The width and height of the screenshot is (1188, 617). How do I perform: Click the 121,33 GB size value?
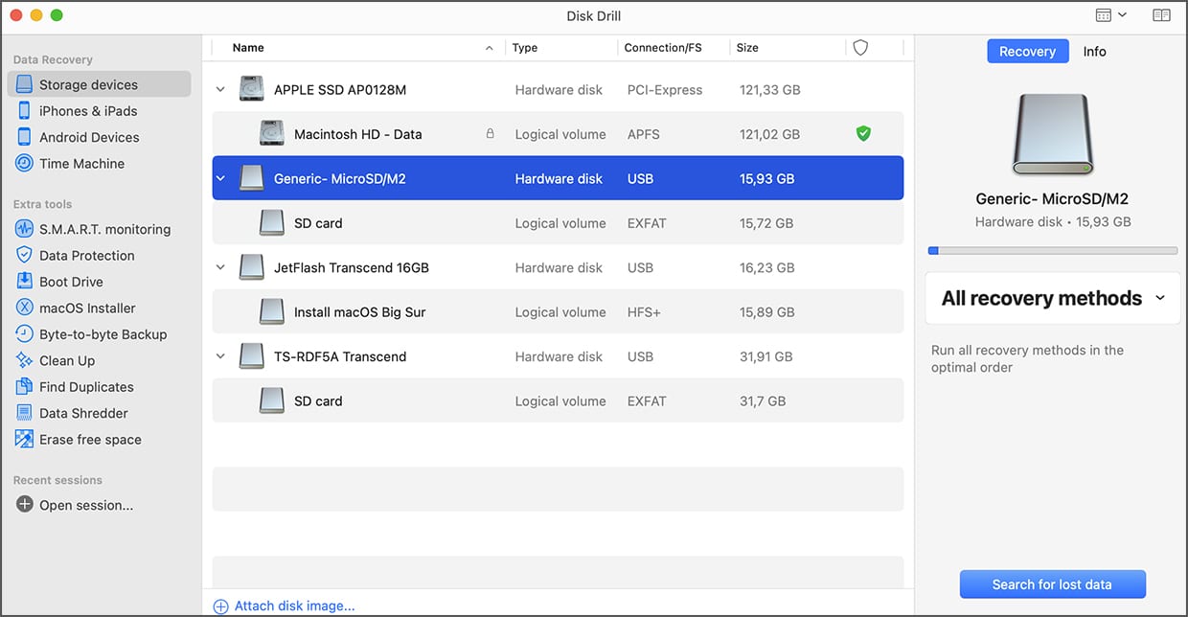769,90
